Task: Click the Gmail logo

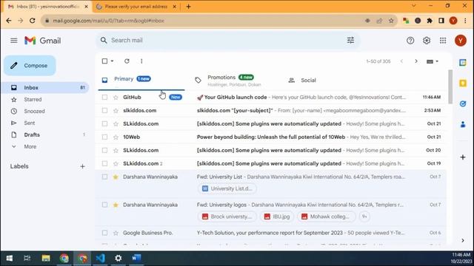Action: (x=43, y=41)
